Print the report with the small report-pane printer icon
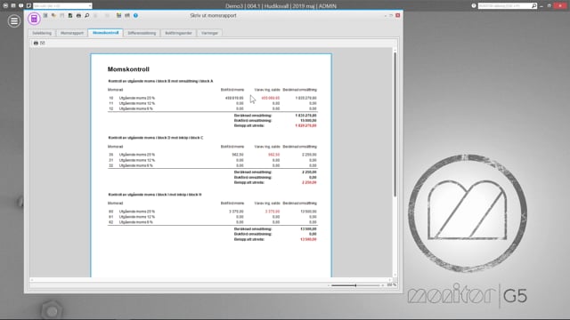 click(36, 43)
